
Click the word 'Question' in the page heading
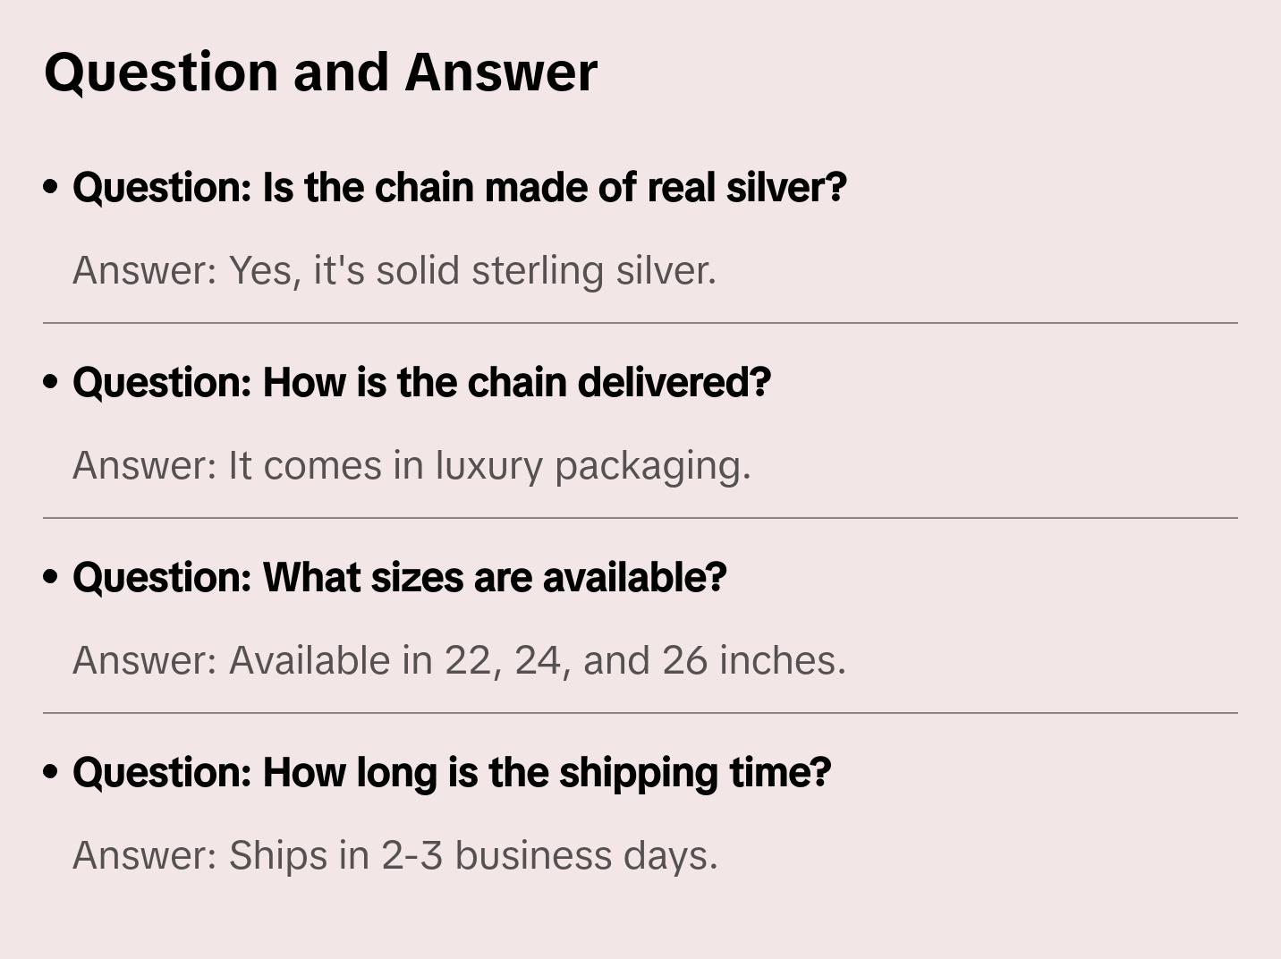click(x=161, y=72)
